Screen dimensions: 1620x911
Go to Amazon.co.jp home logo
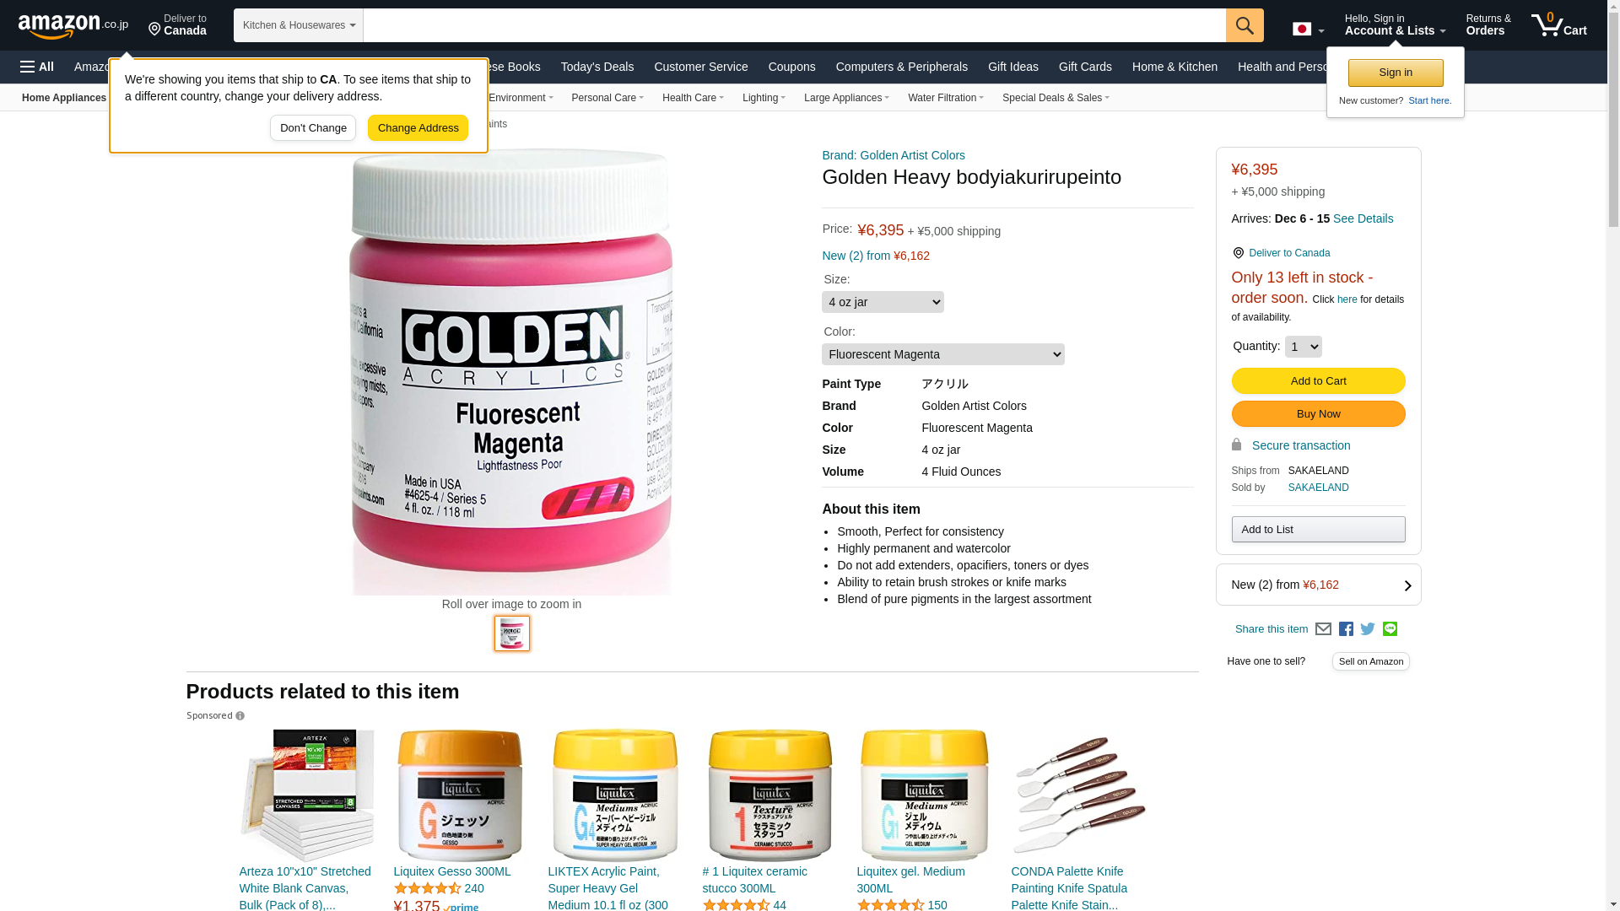[x=73, y=26]
